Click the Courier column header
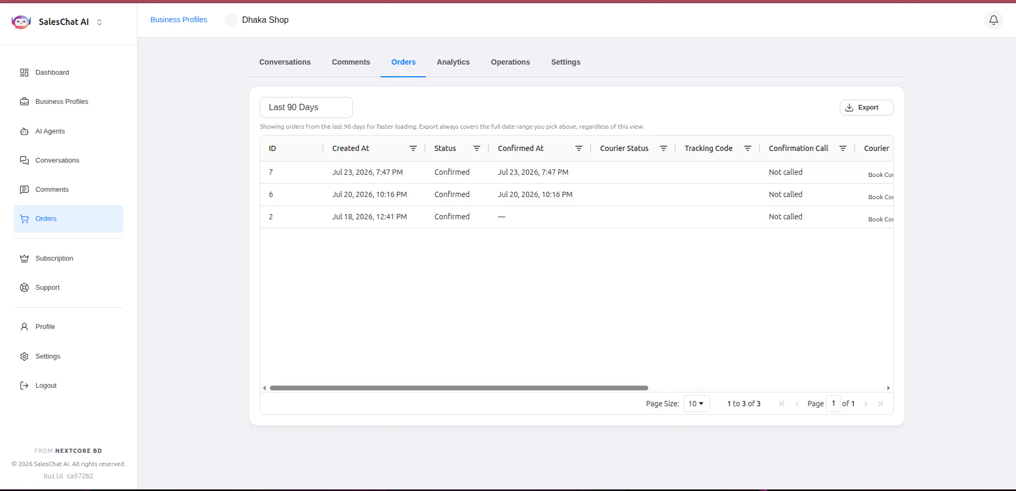Viewport: 1016px width, 491px height. (876, 148)
